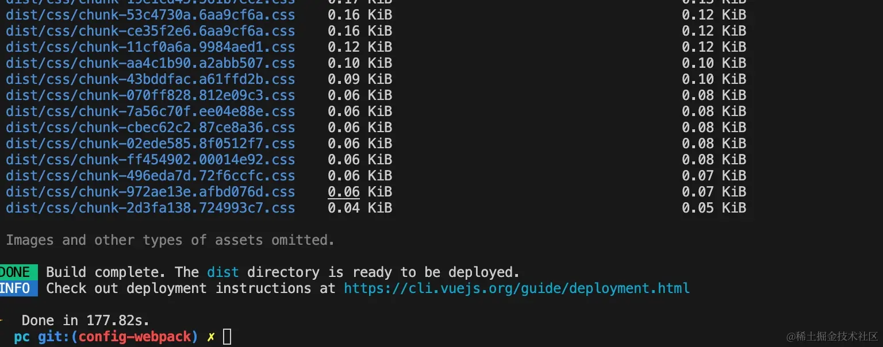The image size is (883, 347).
Task: Click the chunk-496eda7d.72f6ccfc.css file path
Action: click(x=150, y=176)
